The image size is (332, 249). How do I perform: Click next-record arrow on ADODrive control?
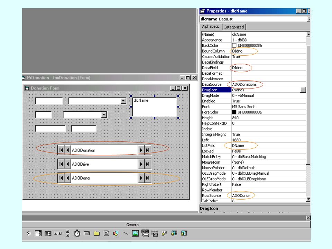pos(141,164)
